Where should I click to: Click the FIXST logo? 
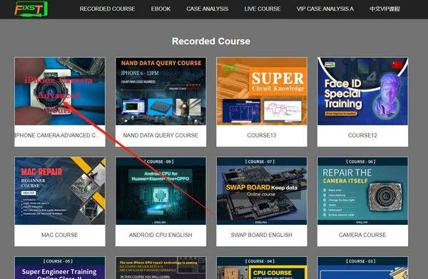pos(31,9)
